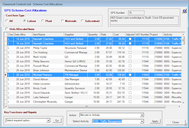Tick adjustment checkbox for Philip Taylor row
This screenshot has width=189, height=128.
pyautogui.click(x=130, y=48)
